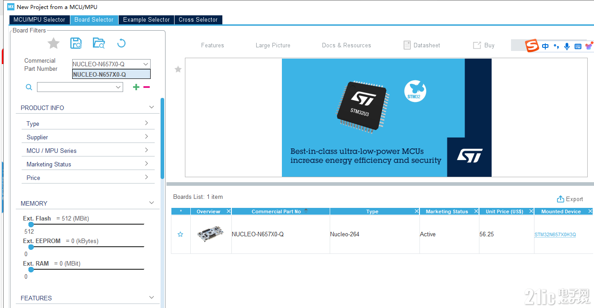Star the NUCLEO-N657X0-Q board row as favorite

coord(180,234)
